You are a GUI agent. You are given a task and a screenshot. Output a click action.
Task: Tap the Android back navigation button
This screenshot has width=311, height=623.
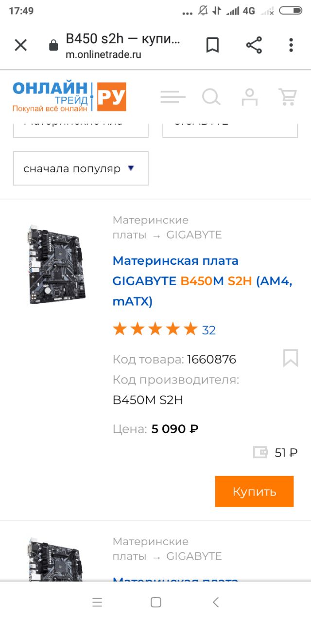[216, 602]
